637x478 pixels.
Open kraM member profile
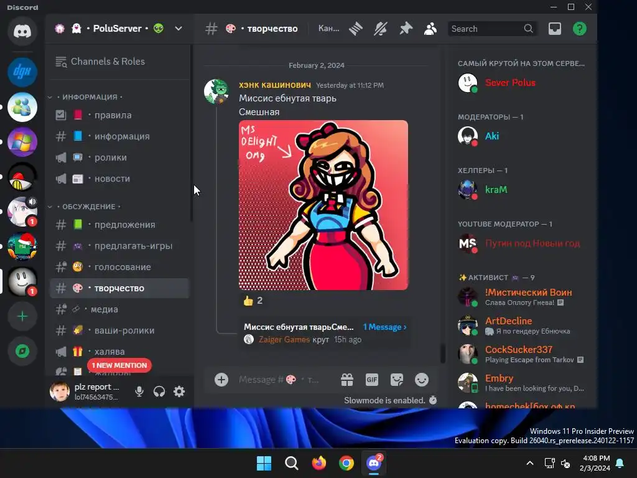[x=521, y=190]
